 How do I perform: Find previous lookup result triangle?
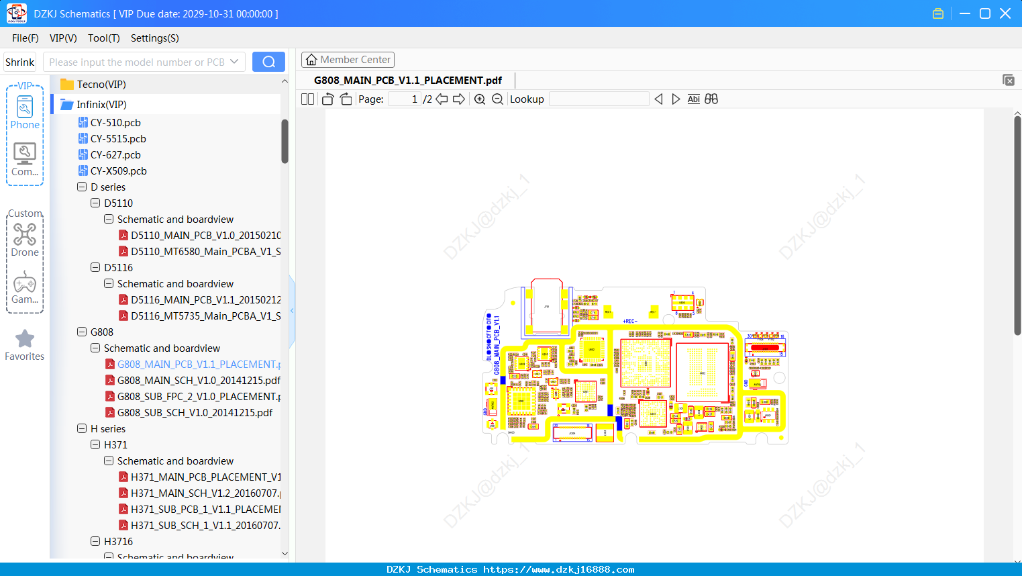658,99
